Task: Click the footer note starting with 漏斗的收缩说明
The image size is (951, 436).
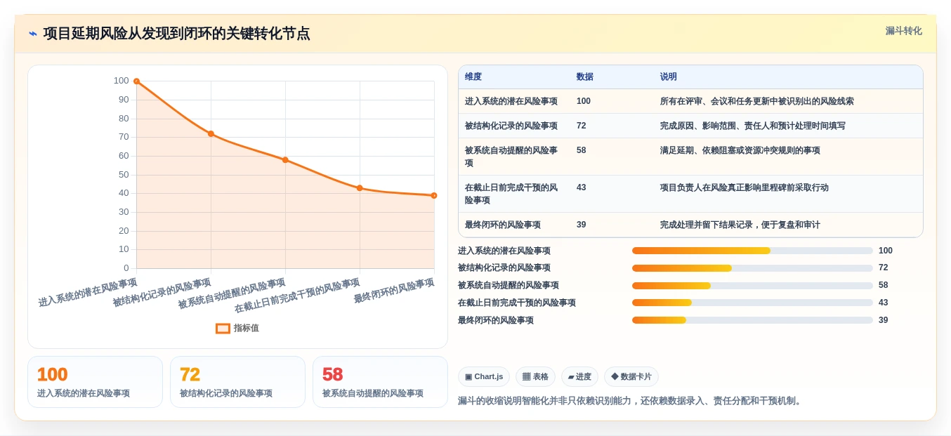Action: [631, 401]
